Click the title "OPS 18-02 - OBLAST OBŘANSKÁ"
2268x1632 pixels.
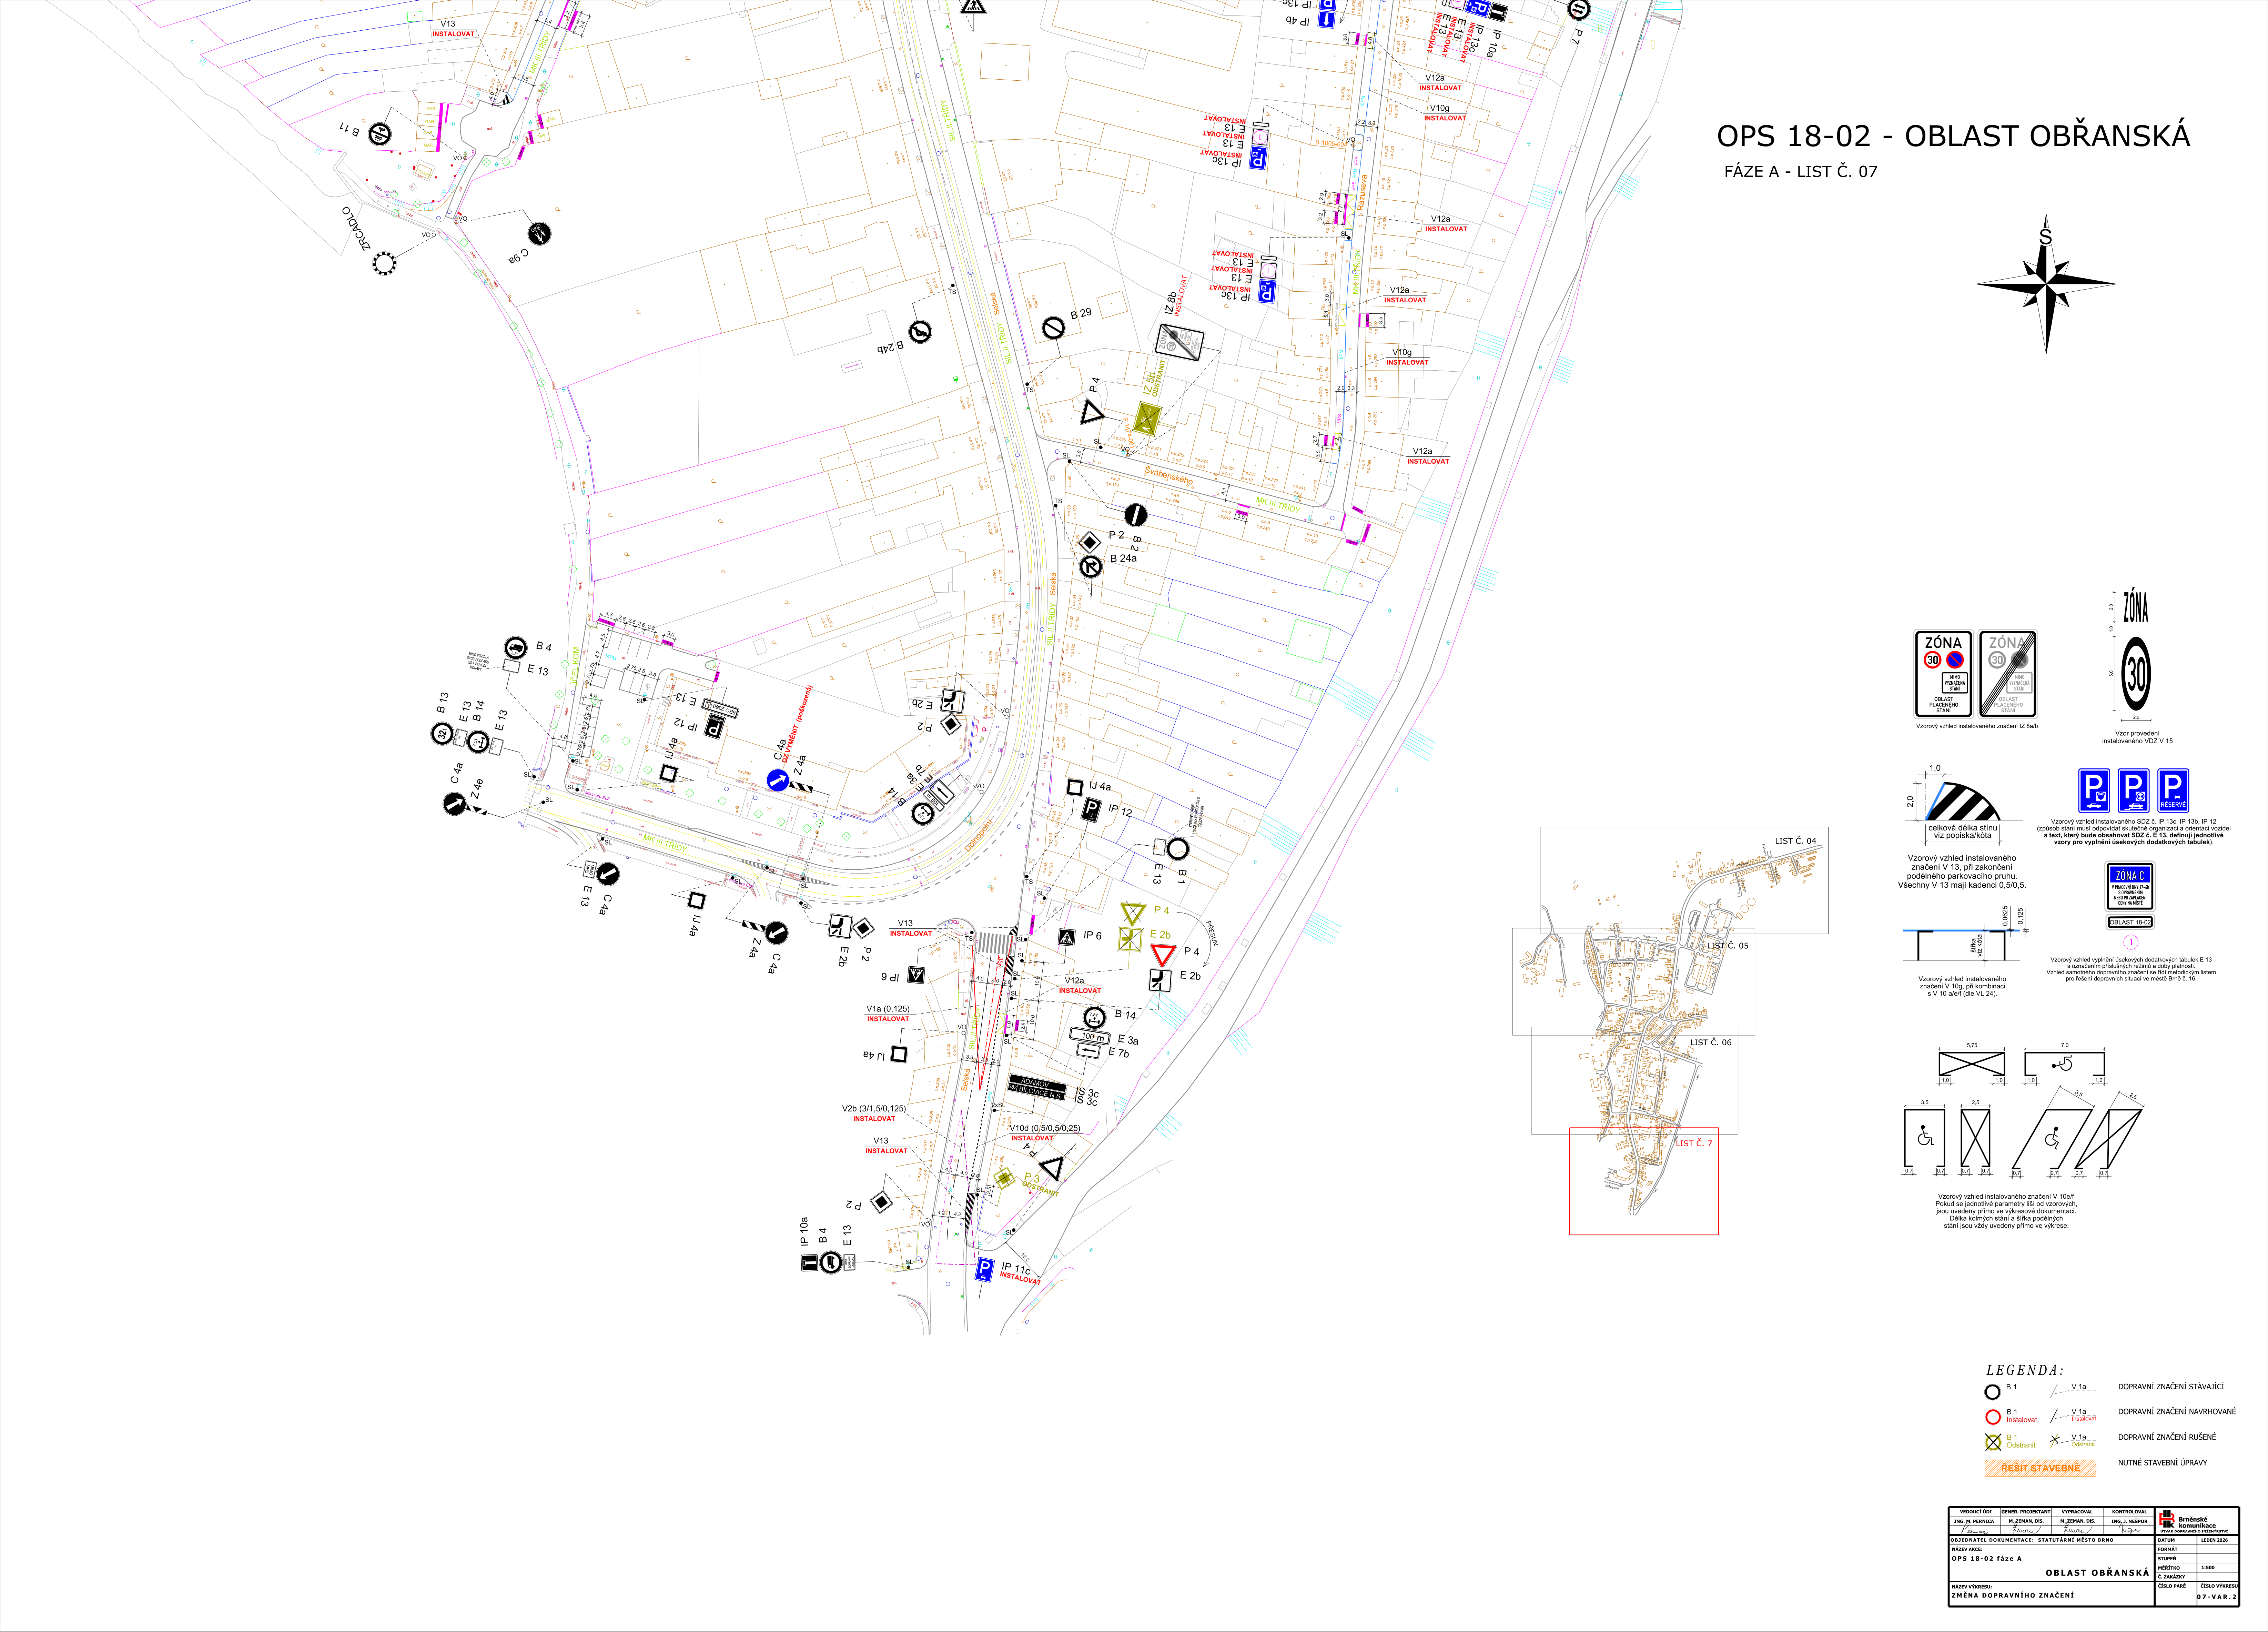[1953, 136]
